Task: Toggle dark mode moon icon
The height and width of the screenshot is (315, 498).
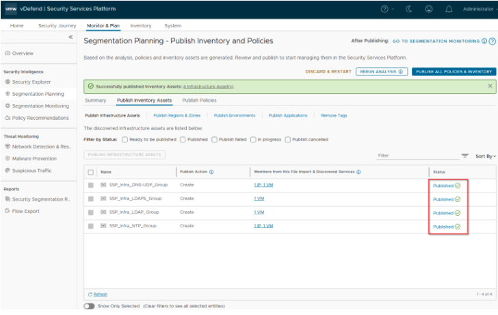Action: pos(409,10)
